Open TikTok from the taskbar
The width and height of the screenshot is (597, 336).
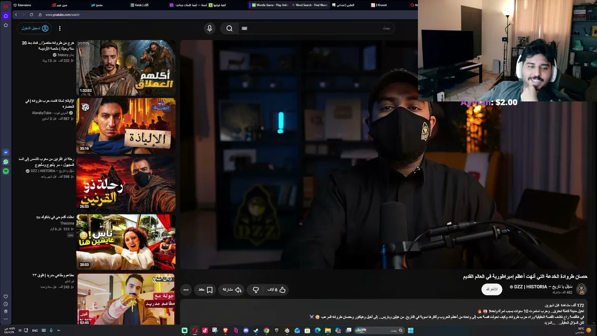(205, 330)
